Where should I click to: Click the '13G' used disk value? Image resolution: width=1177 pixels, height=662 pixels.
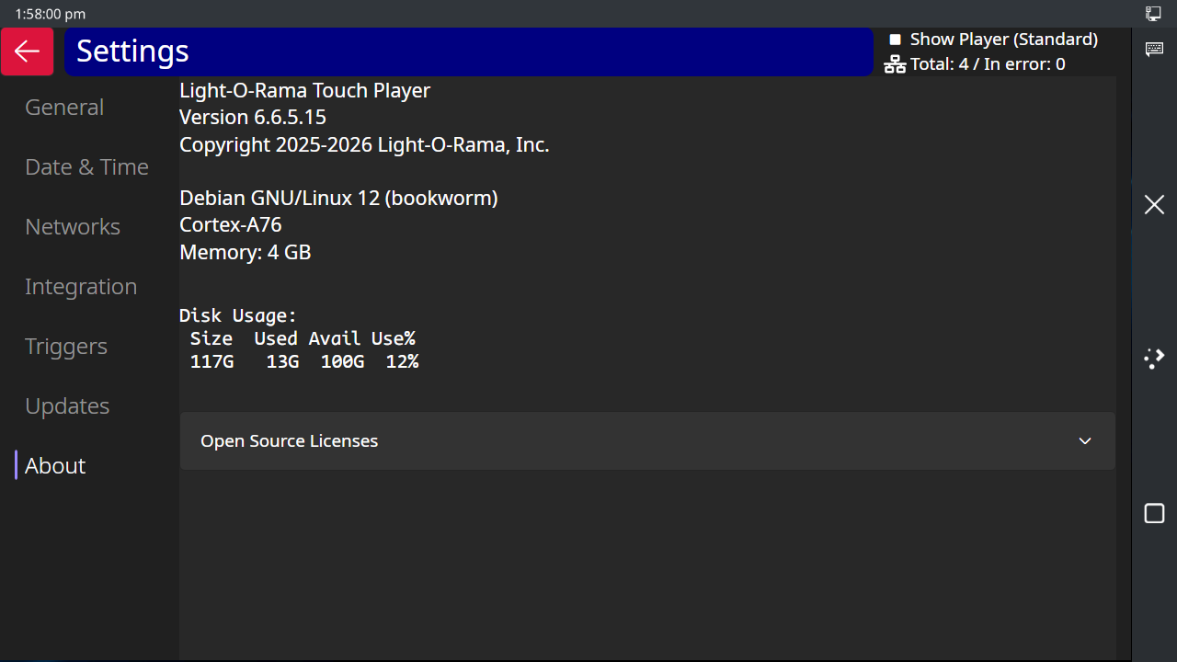click(282, 362)
